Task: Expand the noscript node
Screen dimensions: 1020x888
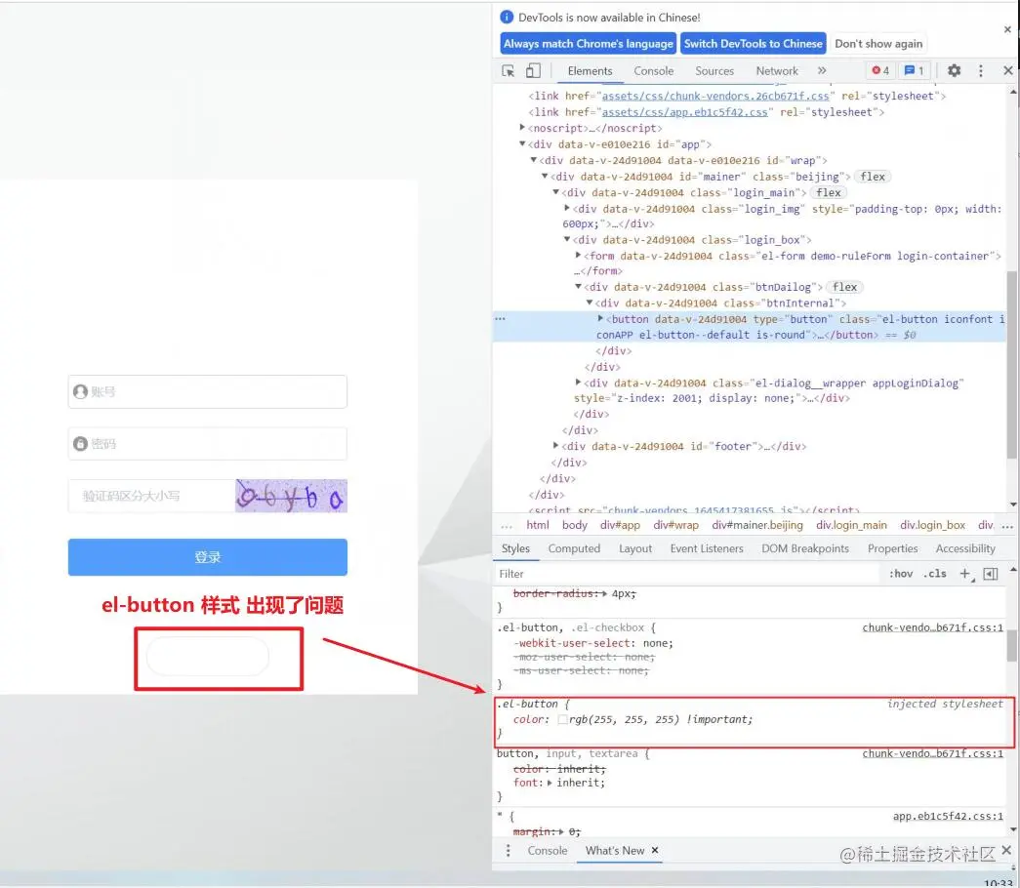Action: 522,128
